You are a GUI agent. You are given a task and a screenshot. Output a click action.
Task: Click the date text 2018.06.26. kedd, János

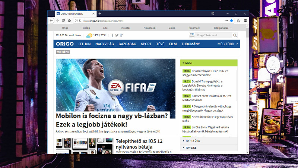(68, 35)
